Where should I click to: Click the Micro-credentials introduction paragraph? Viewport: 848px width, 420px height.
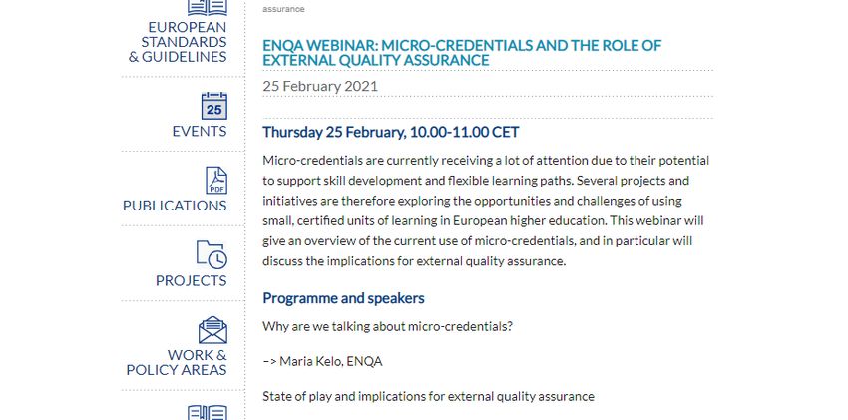click(x=486, y=210)
